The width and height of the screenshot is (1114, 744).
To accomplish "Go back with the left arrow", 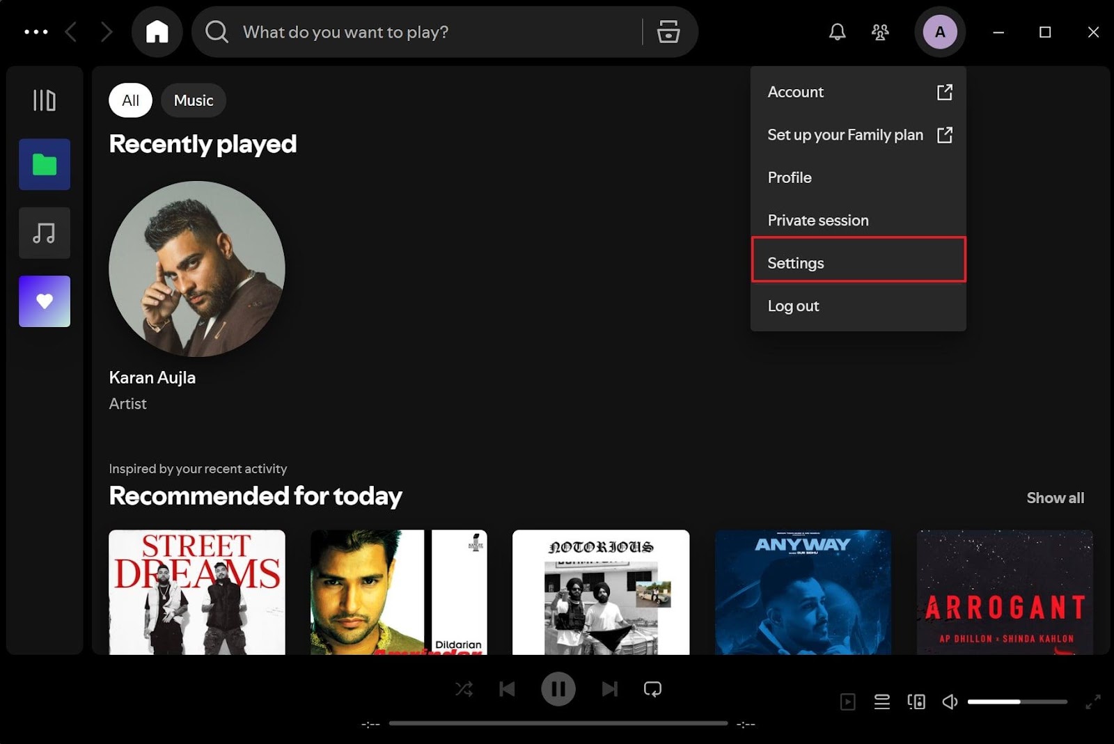I will (70, 32).
